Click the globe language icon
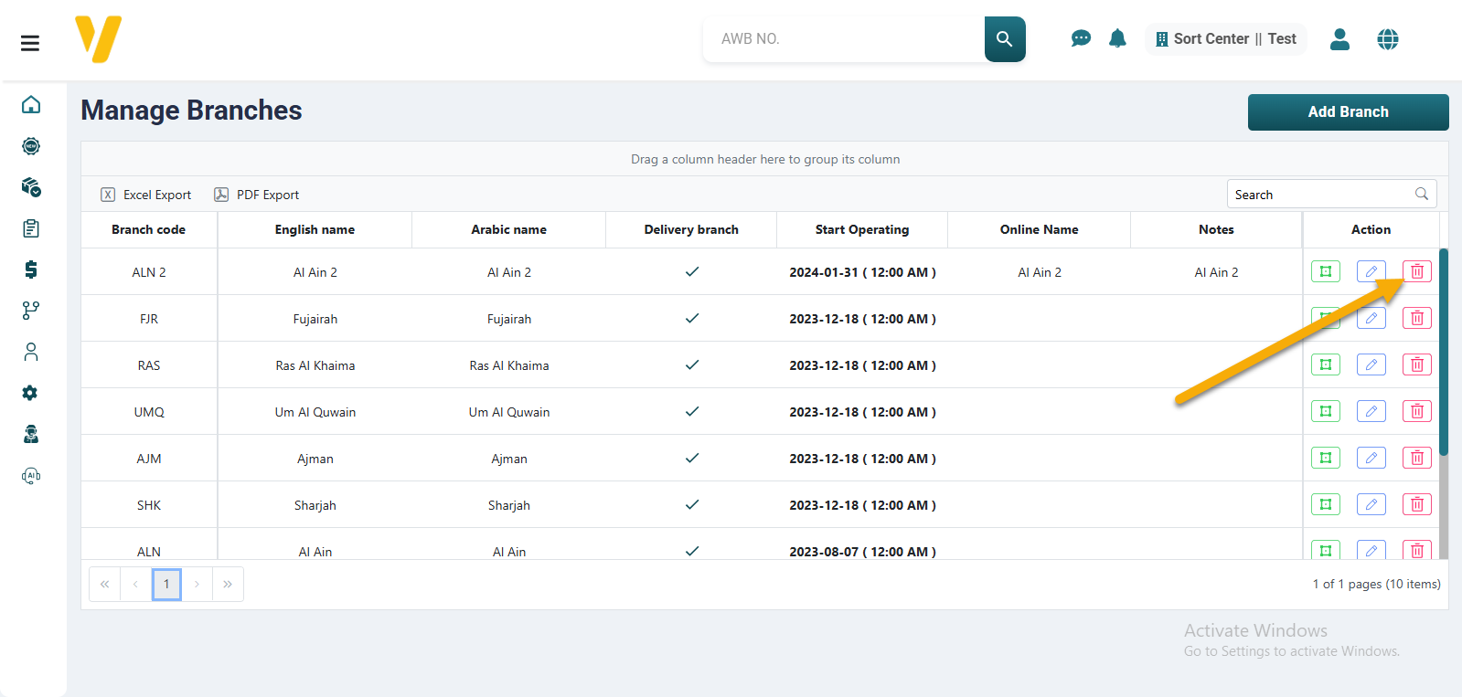Image resolution: width=1462 pixels, height=697 pixels. pos(1387,39)
